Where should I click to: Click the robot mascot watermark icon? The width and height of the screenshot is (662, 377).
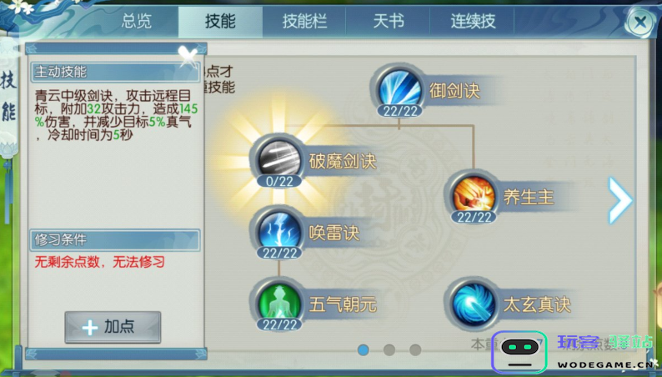(x=519, y=352)
